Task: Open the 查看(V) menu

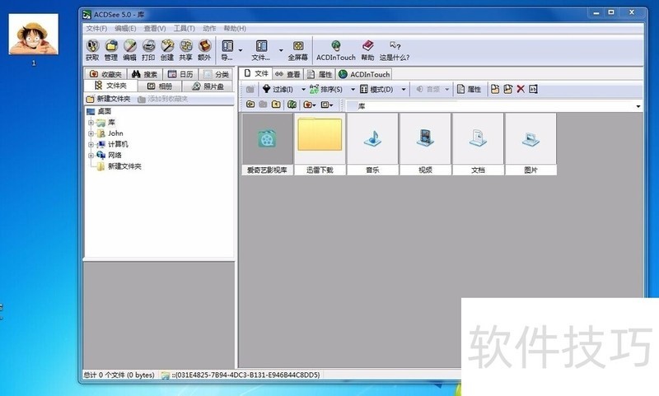Action: click(x=155, y=28)
